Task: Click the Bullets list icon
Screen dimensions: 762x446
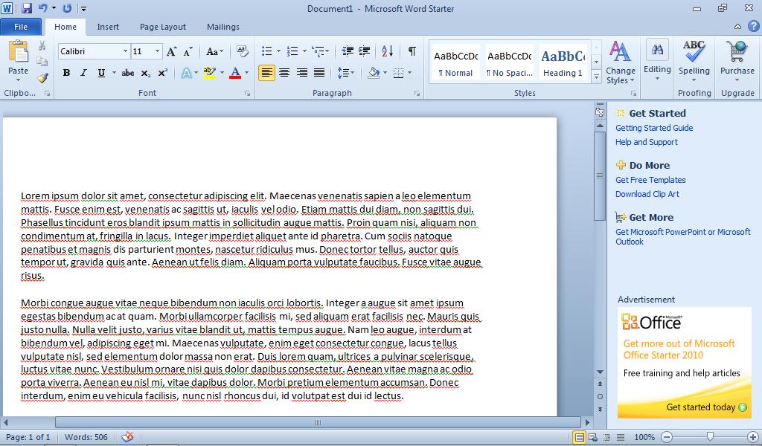Action: point(267,51)
